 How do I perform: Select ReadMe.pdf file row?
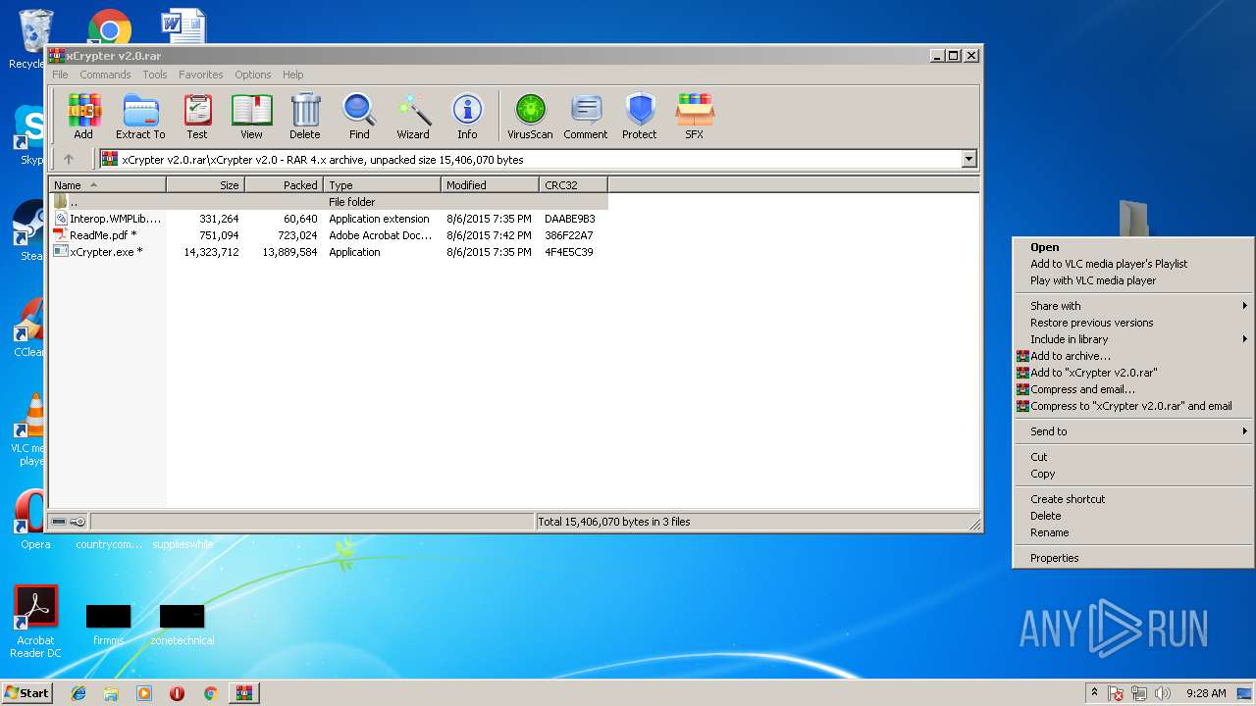(x=329, y=235)
